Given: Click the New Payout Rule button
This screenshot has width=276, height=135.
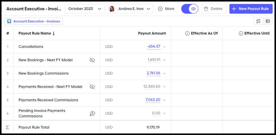Looking at the screenshot, I should point(251,9).
